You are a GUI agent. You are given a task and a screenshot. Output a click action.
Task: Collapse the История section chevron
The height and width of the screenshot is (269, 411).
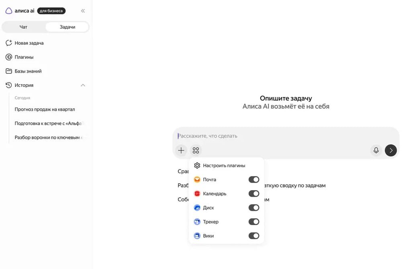coord(83,85)
